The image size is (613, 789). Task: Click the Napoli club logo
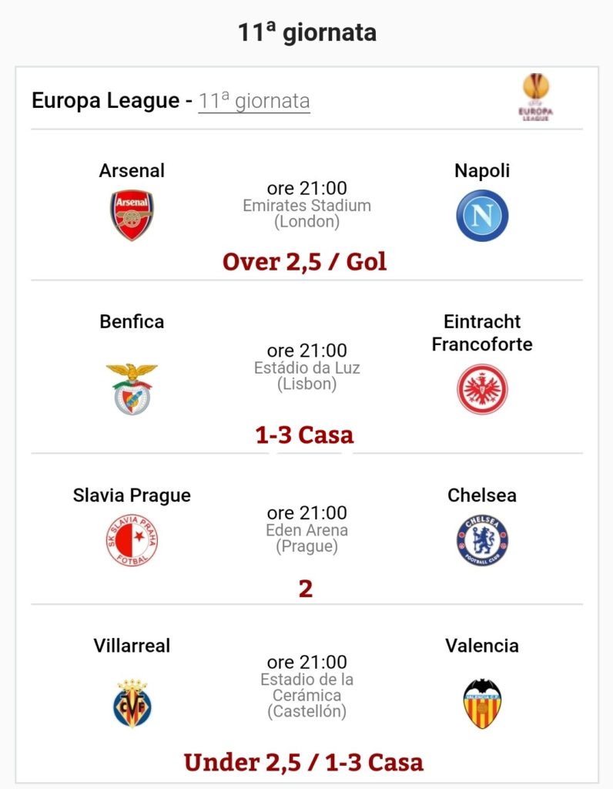(482, 216)
